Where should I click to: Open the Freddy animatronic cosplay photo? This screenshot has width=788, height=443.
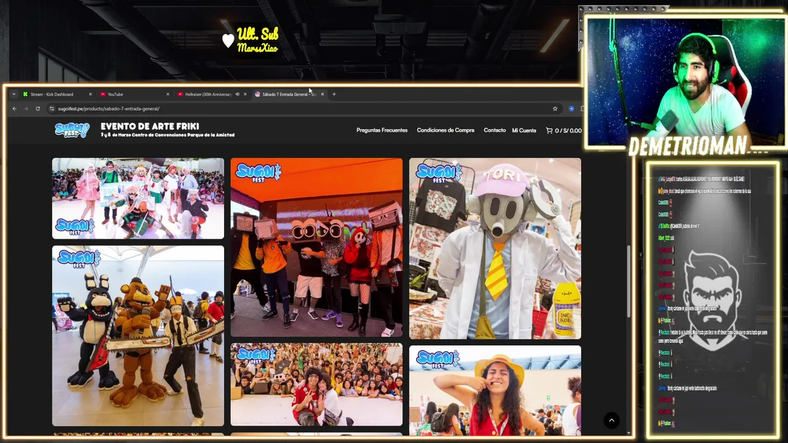[x=138, y=336]
